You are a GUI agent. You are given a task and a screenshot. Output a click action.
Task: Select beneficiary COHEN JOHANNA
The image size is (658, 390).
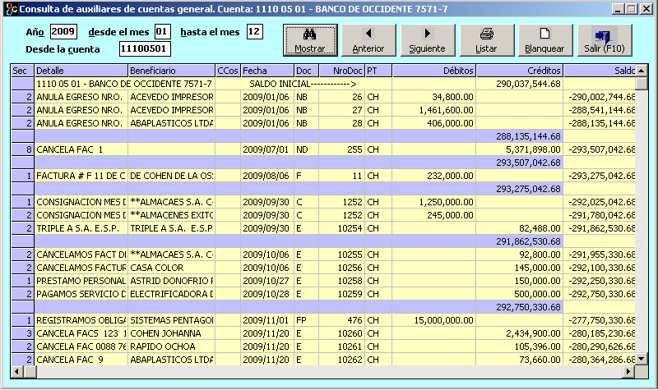click(171, 333)
